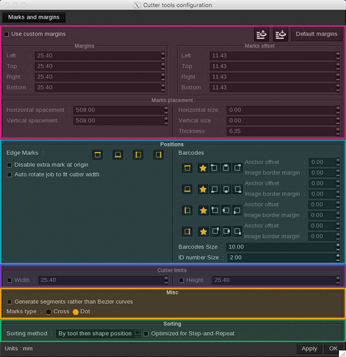Enable the cutter limits Height checkbox
The width and height of the screenshot is (346, 357).
tap(181, 280)
